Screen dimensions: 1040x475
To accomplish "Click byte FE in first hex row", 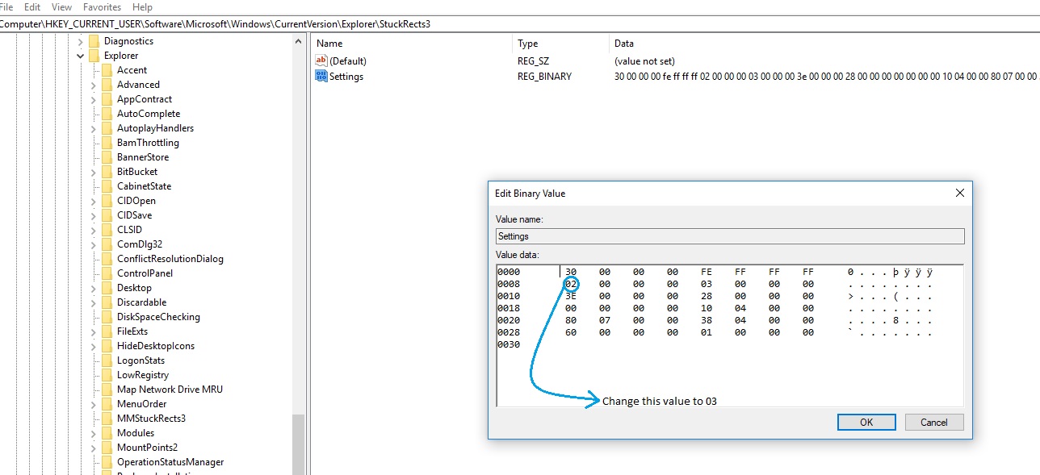I will [707, 272].
